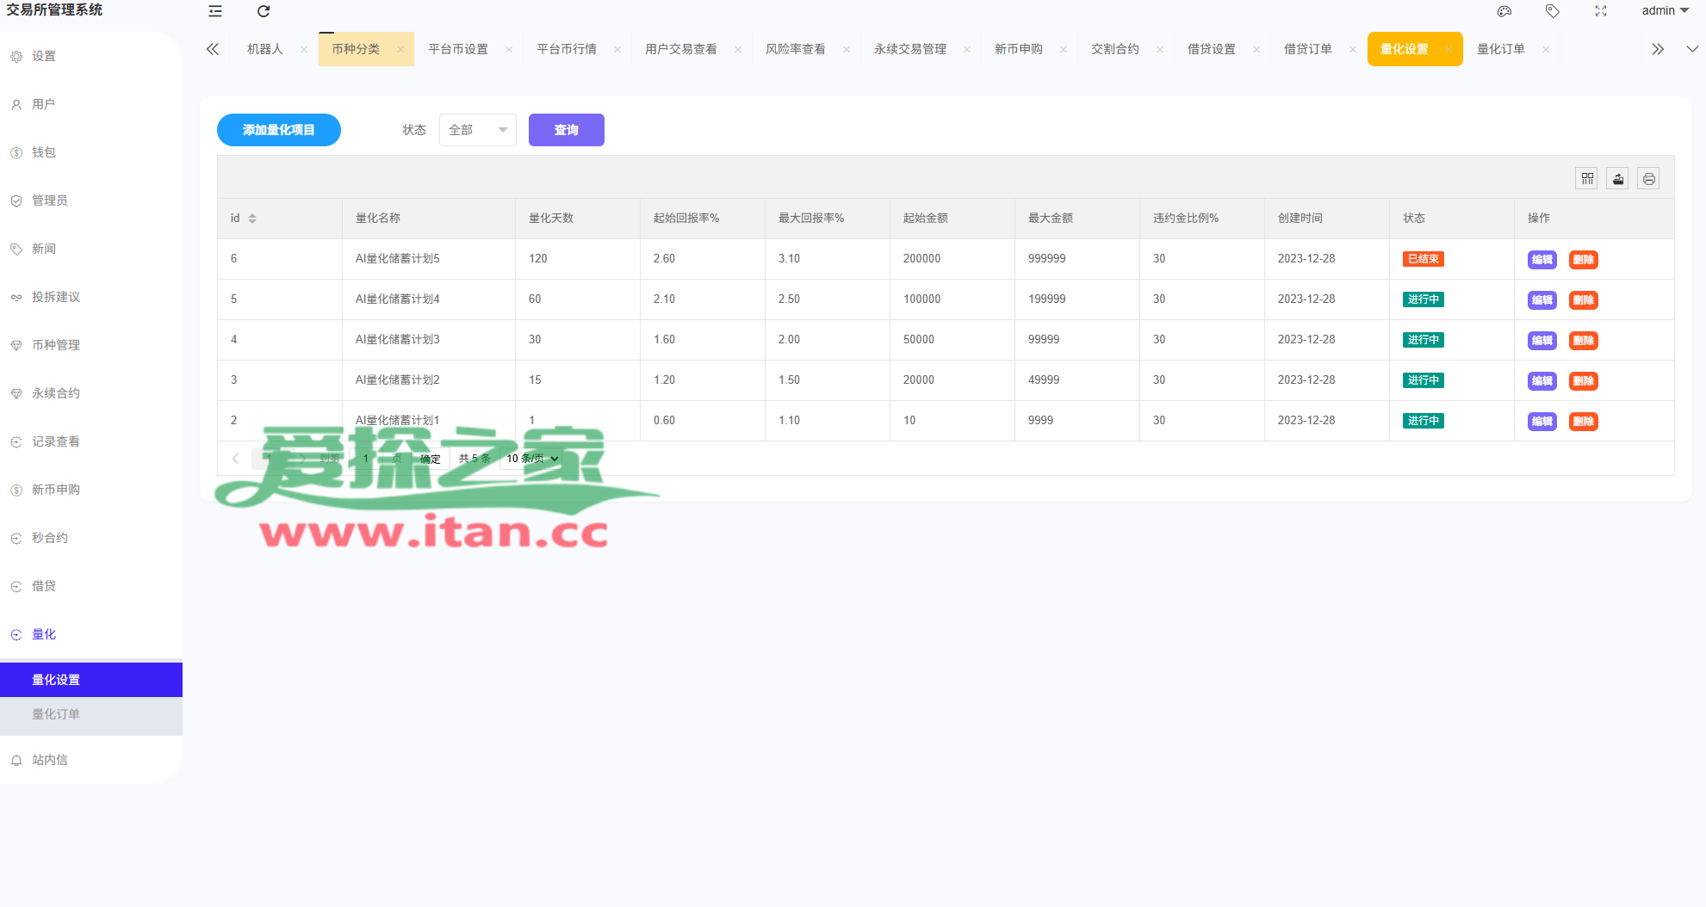1706x907 pixels.
Task: Switch to the 平台币设置 tab
Action: [458, 49]
